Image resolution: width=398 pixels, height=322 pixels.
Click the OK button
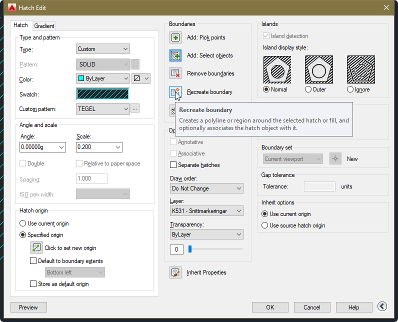270,307
